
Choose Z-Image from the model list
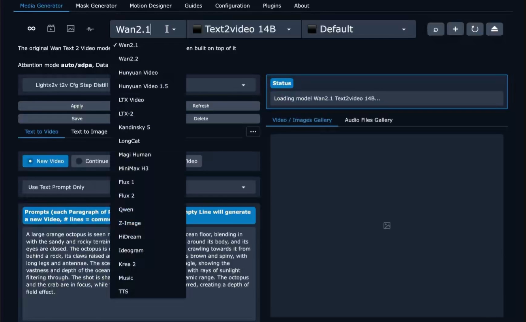tap(148, 223)
